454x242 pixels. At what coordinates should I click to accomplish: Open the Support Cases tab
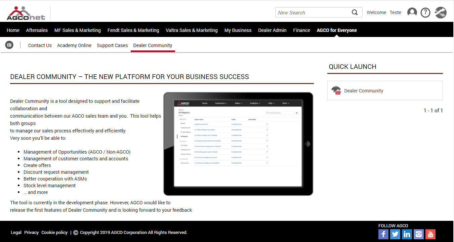click(112, 45)
